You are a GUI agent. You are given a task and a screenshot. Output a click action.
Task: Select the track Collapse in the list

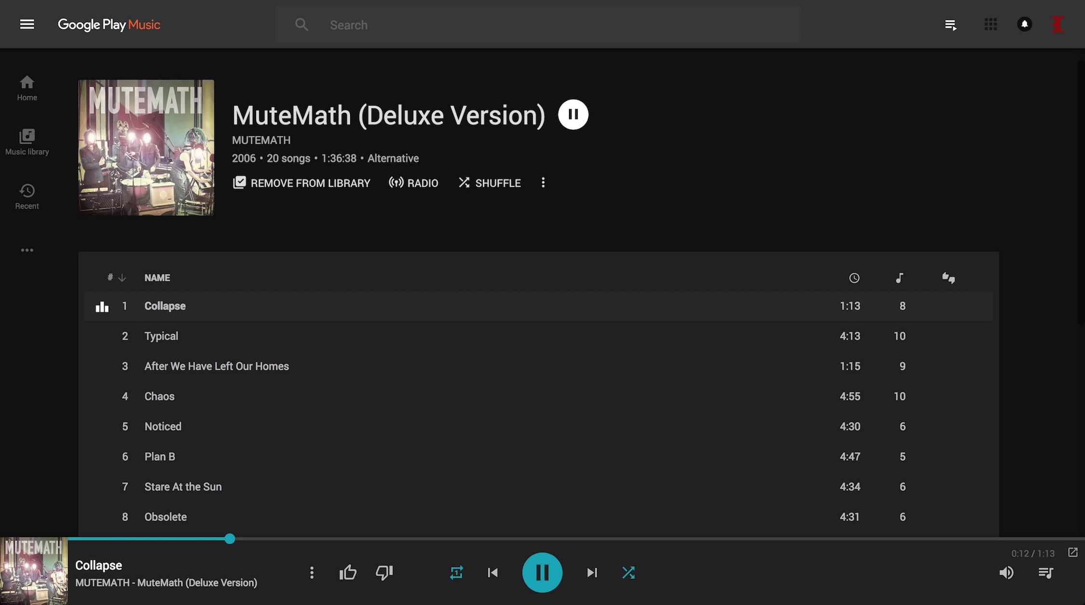[539, 306]
